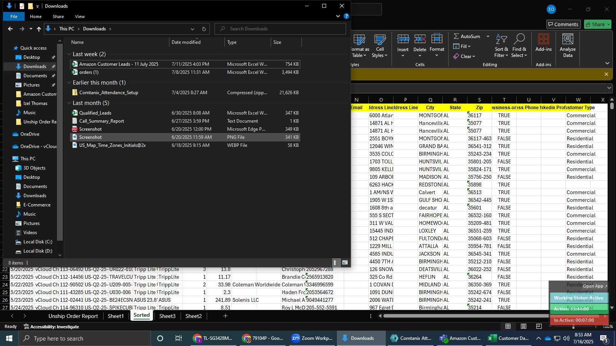
Task: Click the Windows taskbar search box
Action: 85,338
